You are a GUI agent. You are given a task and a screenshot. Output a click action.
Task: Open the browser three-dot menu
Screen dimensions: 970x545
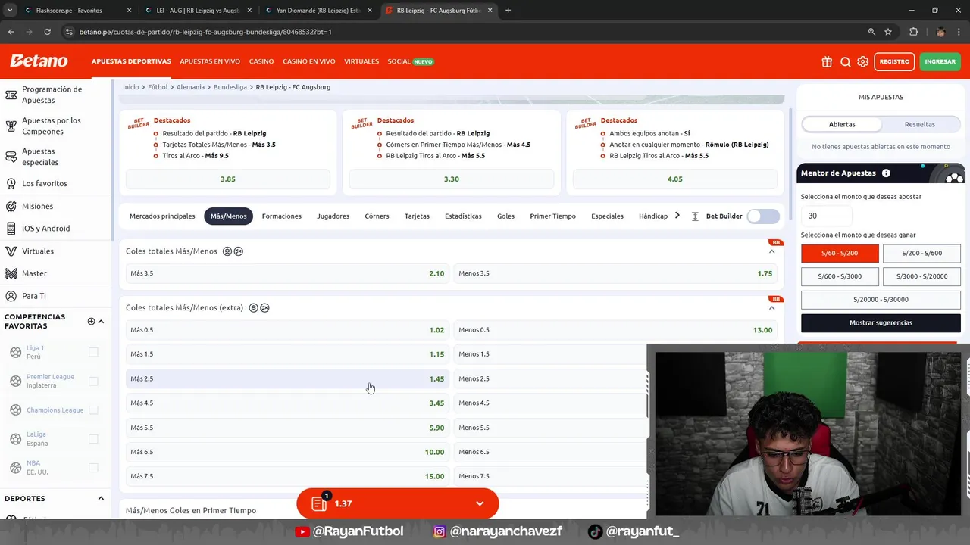click(959, 32)
